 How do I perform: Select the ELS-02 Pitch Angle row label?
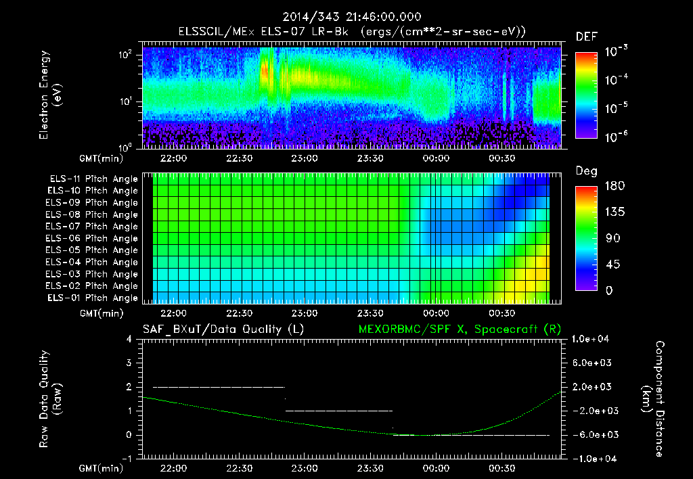point(92,286)
